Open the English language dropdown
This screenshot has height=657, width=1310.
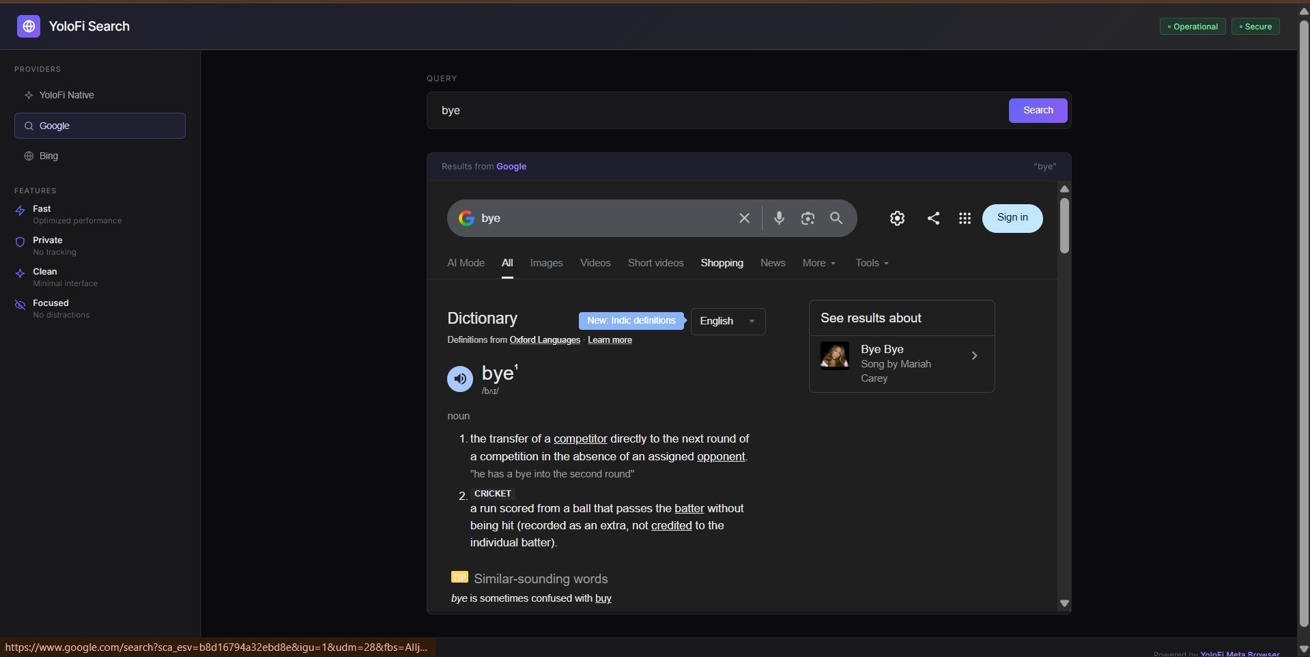click(728, 321)
